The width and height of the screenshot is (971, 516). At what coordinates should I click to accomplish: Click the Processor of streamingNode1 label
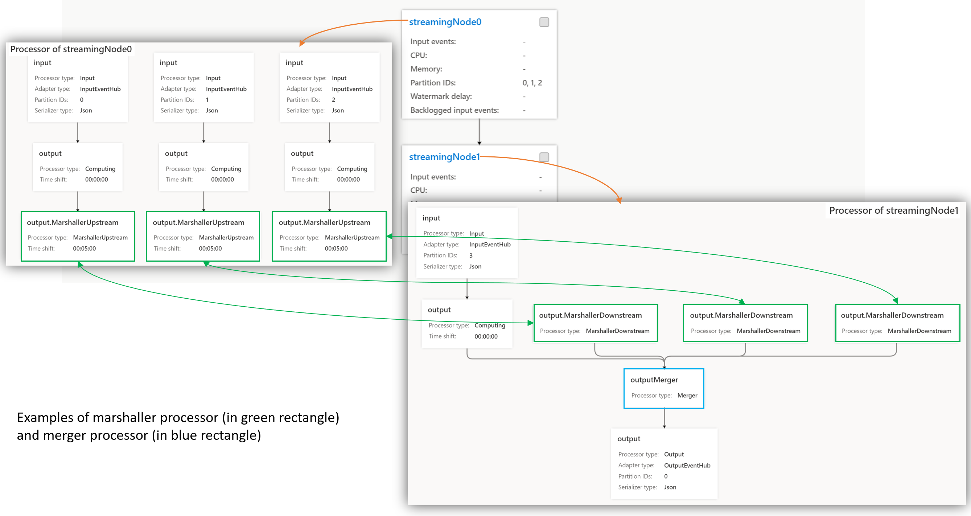coord(893,210)
